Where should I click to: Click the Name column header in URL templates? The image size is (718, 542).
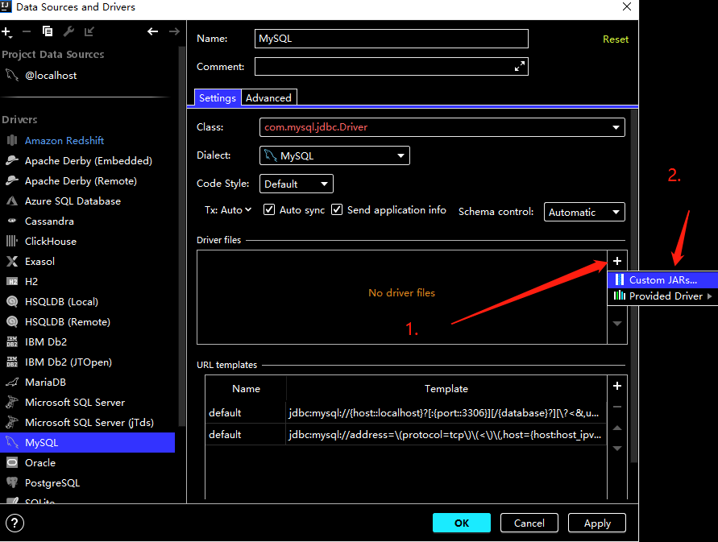pos(246,389)
